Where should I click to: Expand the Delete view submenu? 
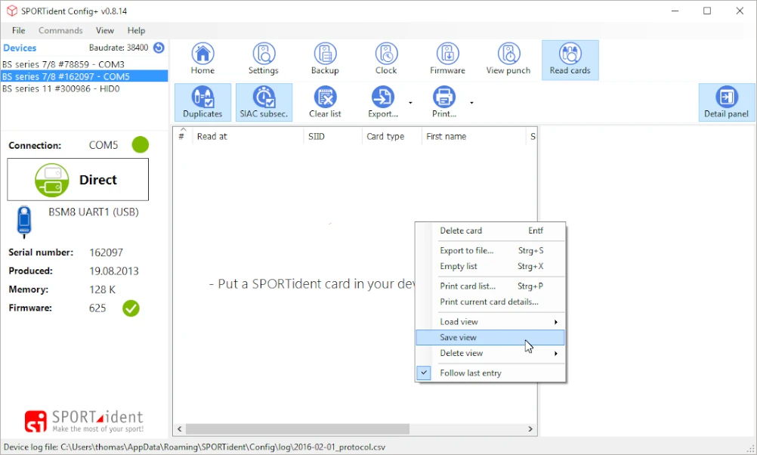coord(490,354)
